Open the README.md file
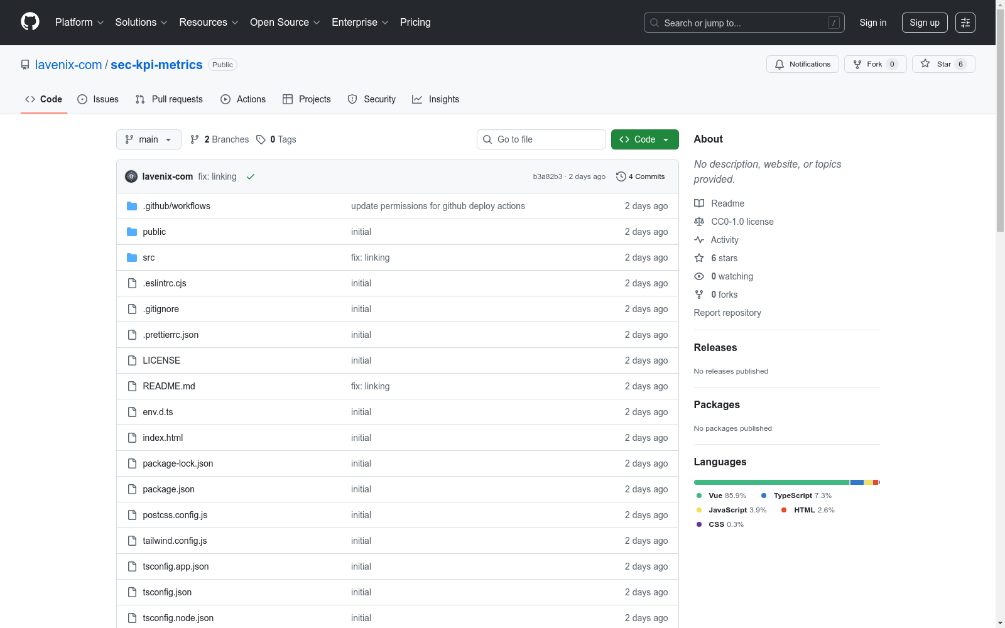Viewport: 1005px width, 628px height. pos(169,386)
